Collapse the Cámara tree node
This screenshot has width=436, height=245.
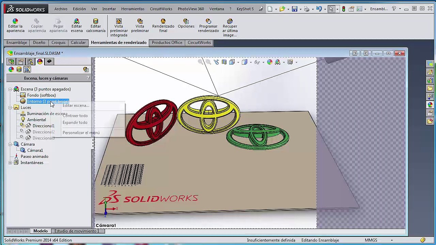click(x=10, y=144)
